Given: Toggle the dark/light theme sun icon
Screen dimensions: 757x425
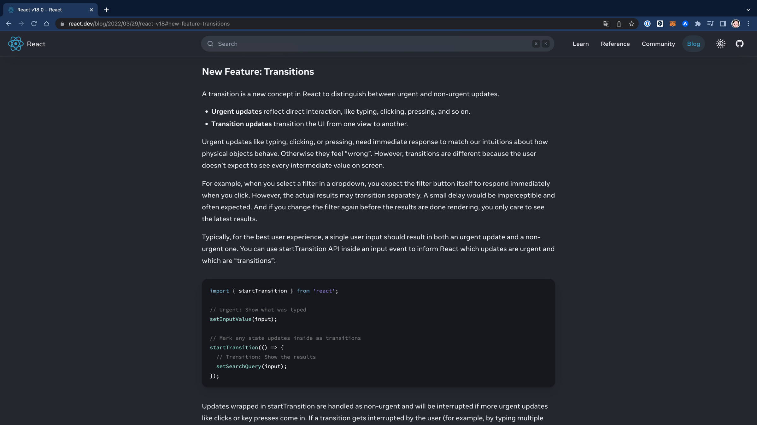Looking at the screenshot, I should click(x=720, y=44).
